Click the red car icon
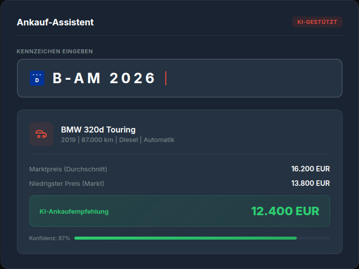 pyautogui.click(x=41, y=134)
